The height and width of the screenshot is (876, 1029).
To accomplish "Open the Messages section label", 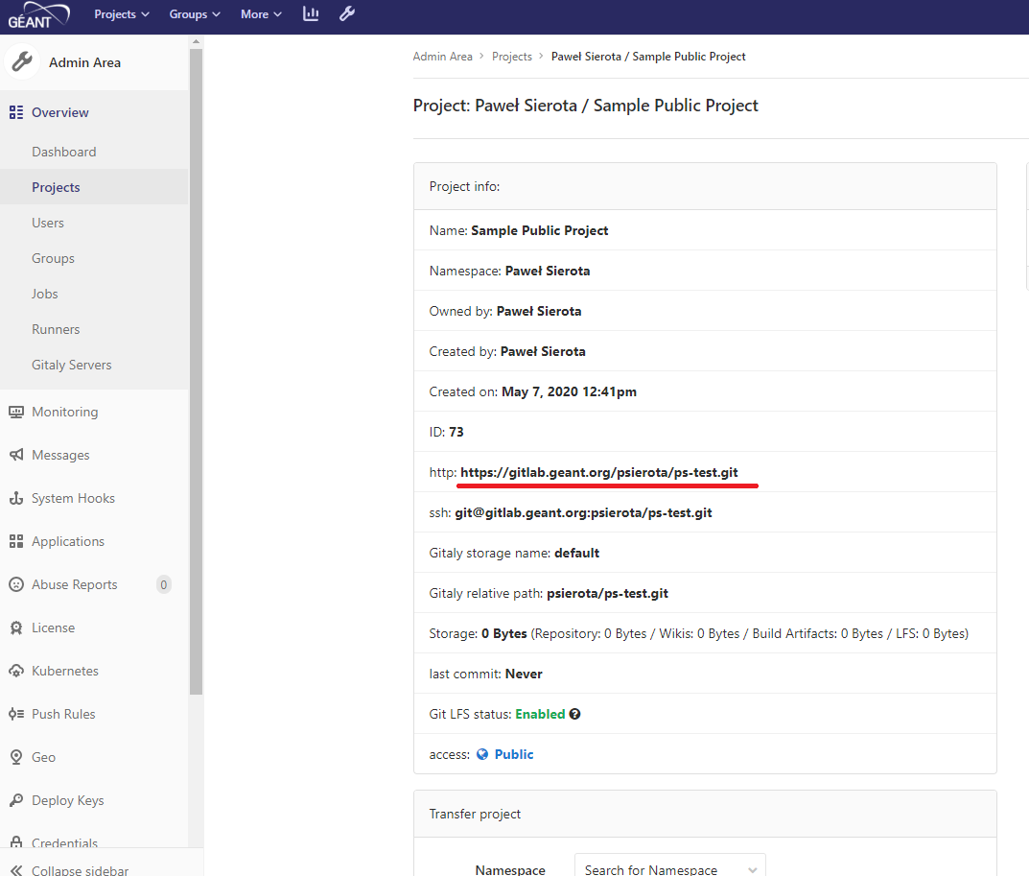I will 60,455.
